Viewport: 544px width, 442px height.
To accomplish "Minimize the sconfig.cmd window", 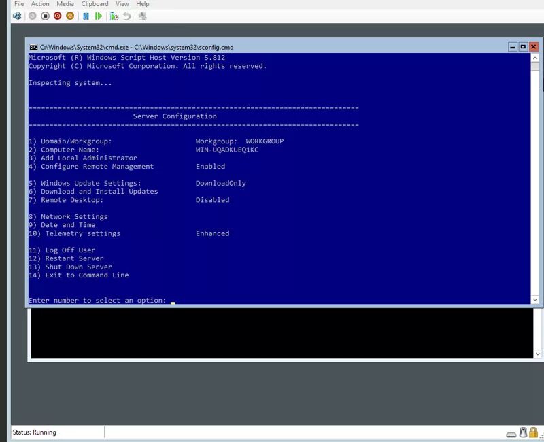I will click(x=513, y=47).
